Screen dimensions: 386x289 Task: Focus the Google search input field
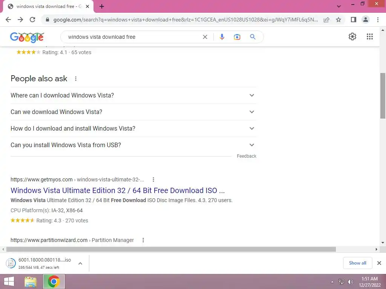coord(133,37)
